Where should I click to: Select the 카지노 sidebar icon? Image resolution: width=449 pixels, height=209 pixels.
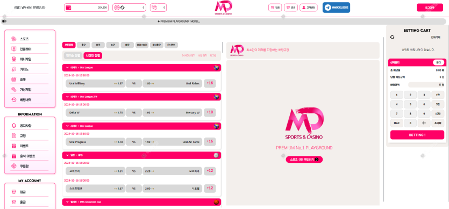pos(13,69)
